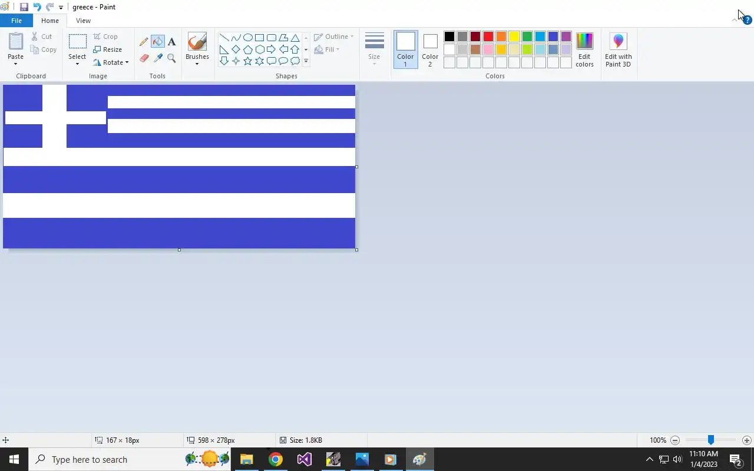Click the zoom slider handle

[x=711, y=440]
